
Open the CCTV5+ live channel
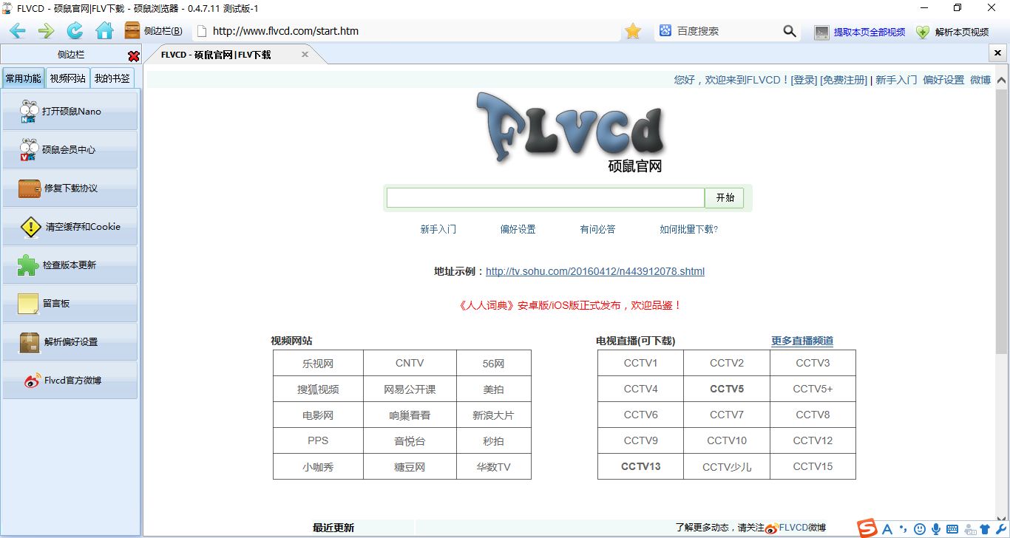click(x=813, y=389)
